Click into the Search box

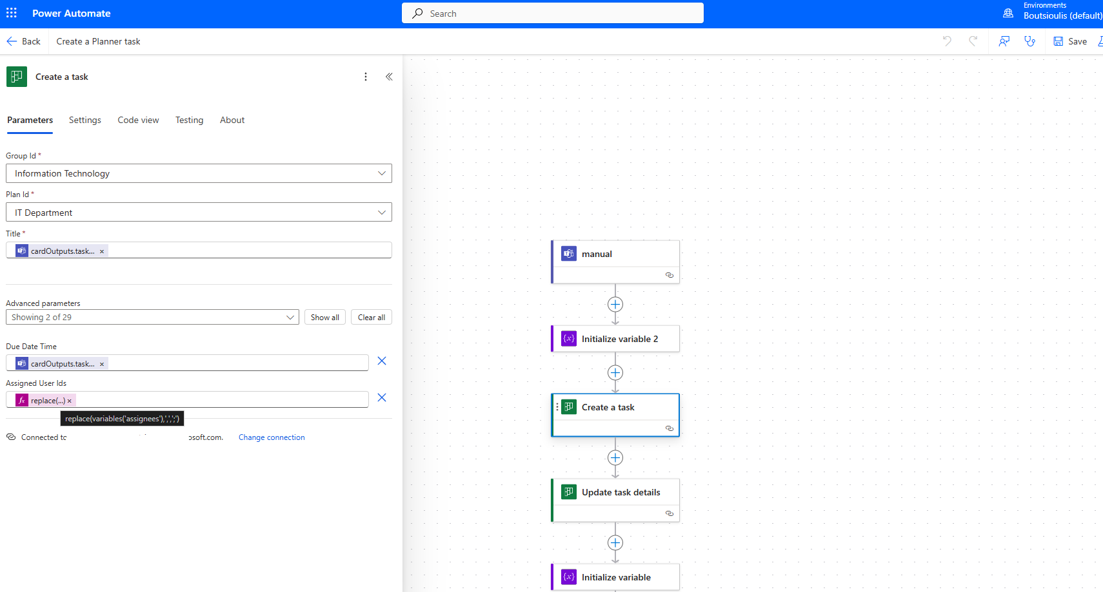coord(553,14)
